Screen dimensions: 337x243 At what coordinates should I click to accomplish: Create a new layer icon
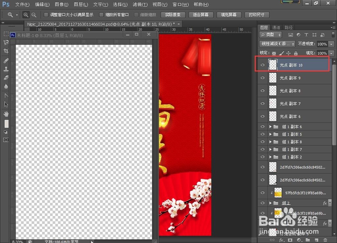316,240
